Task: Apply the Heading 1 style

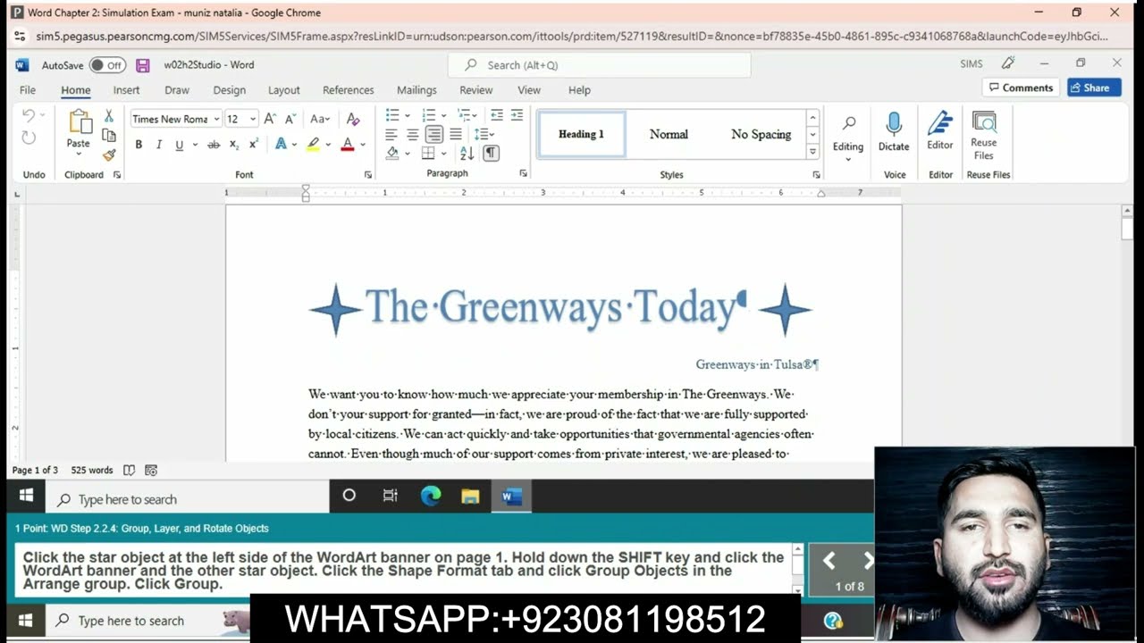Action: coord(582,134)
